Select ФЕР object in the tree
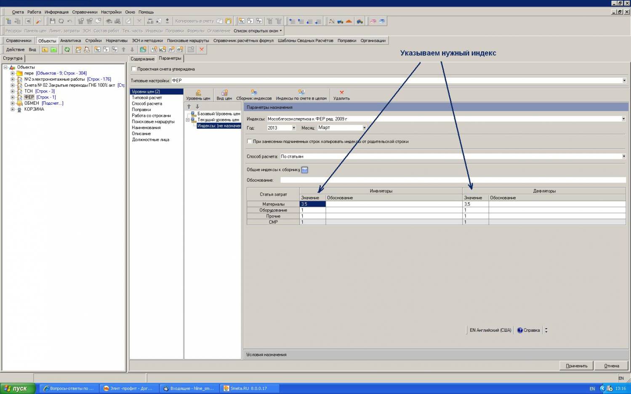Viewport: 631px width, 394px height. pos(29,97)
